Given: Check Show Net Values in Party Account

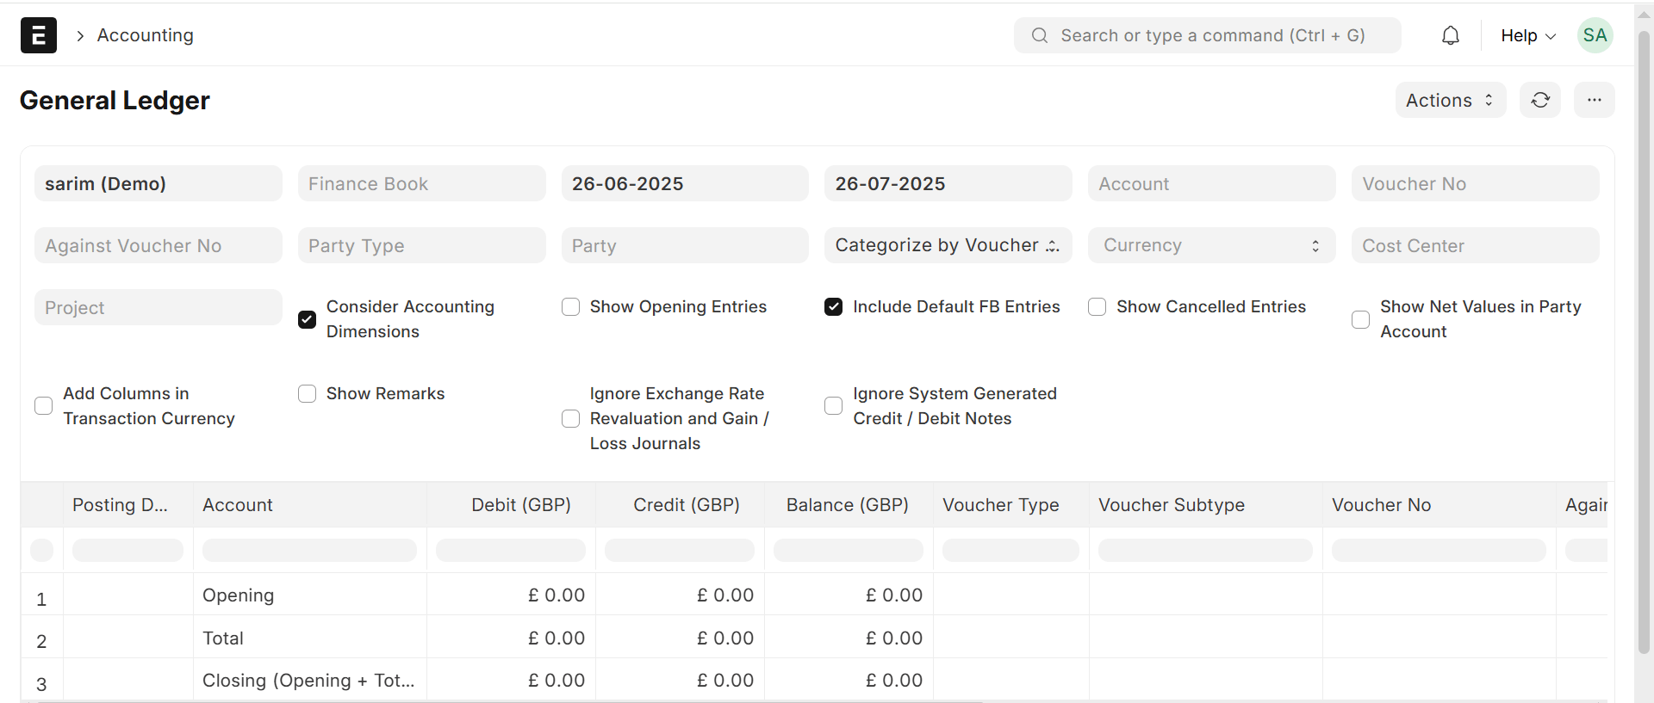Looking at the screenshot, I should (1360, 319).
